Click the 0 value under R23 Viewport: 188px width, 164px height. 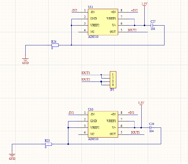pyautogui.click(x=45, y=147)
